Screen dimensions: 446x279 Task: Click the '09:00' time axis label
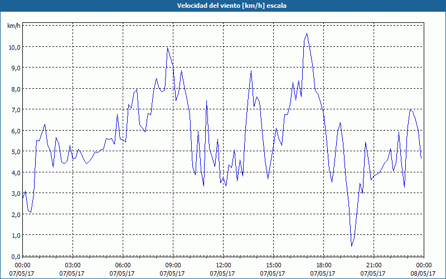[173, 266]
